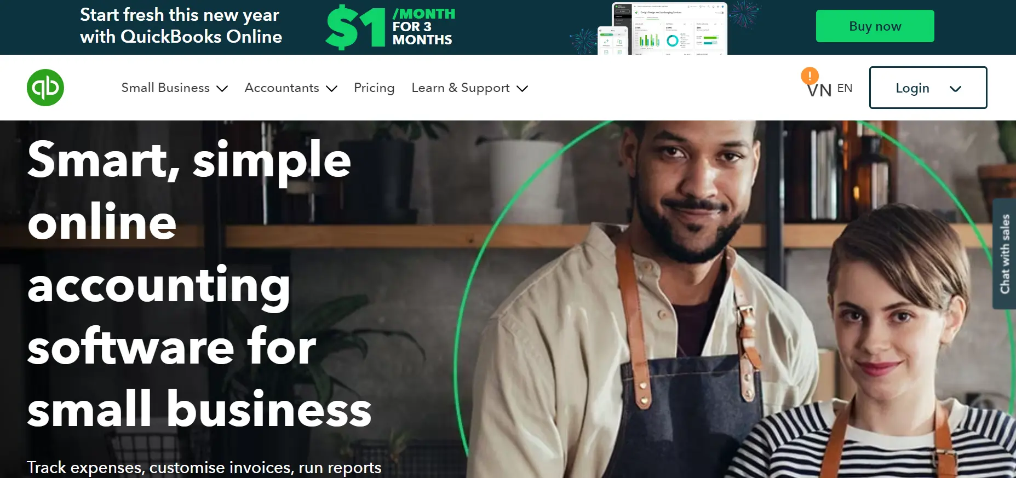Open the Learn & Support menu
Screen dimensions: 1016x478
(x=461, y=88)
